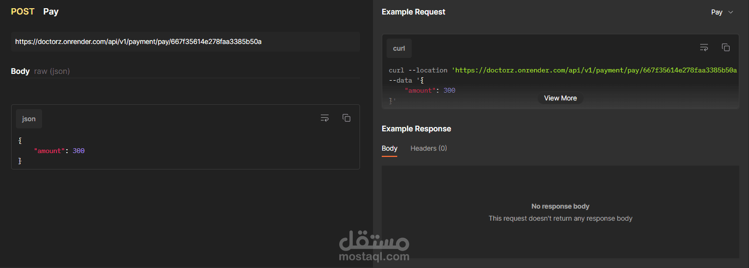Image resolution: width=749 pixels, height=268 pixels.
Task: Click "This request doesn't return any response body" text
Action: [561, 218]
